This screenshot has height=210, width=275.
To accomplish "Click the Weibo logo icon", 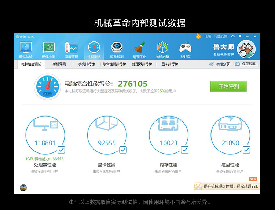I will (212, 64).
